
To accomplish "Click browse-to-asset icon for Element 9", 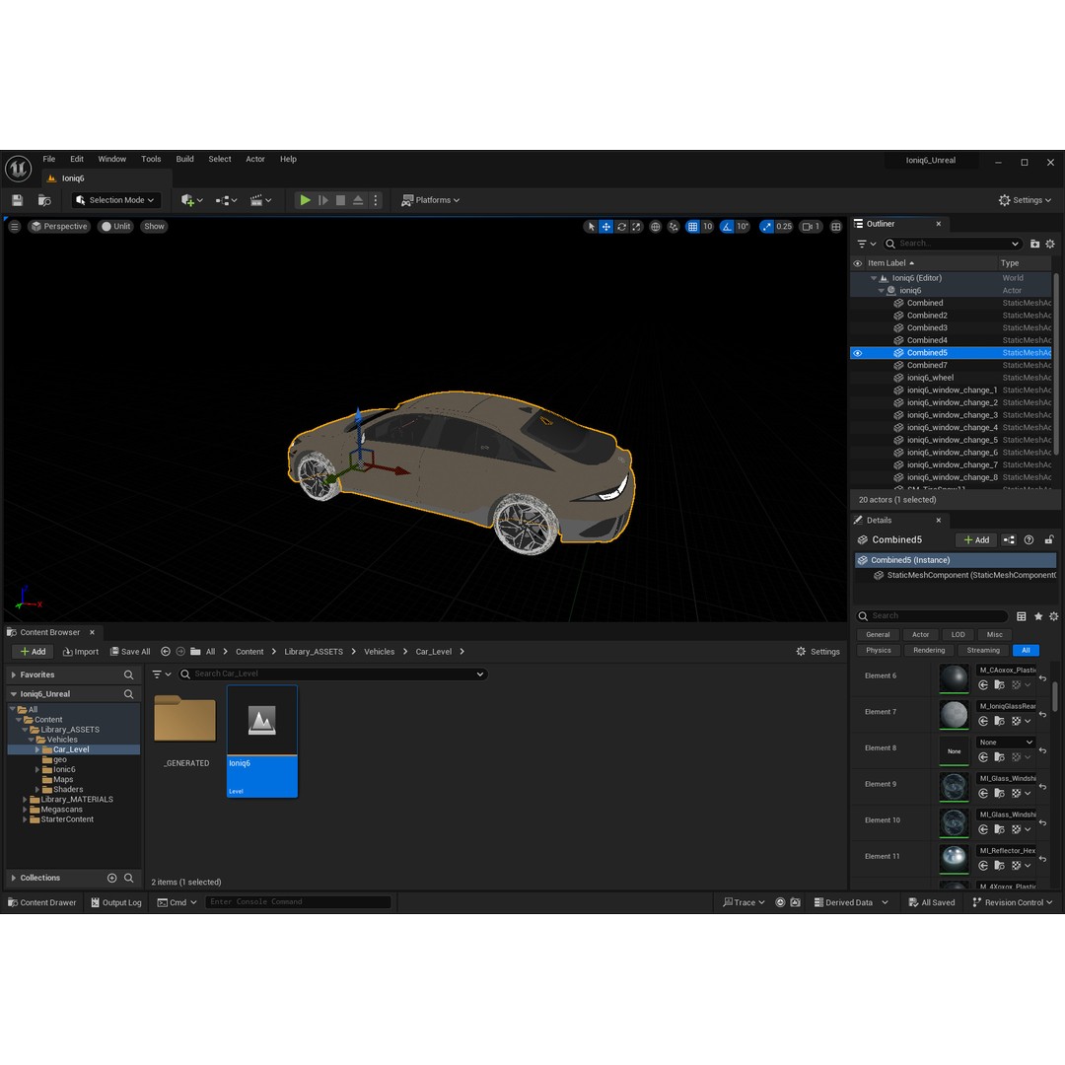I will pos(999,793).
